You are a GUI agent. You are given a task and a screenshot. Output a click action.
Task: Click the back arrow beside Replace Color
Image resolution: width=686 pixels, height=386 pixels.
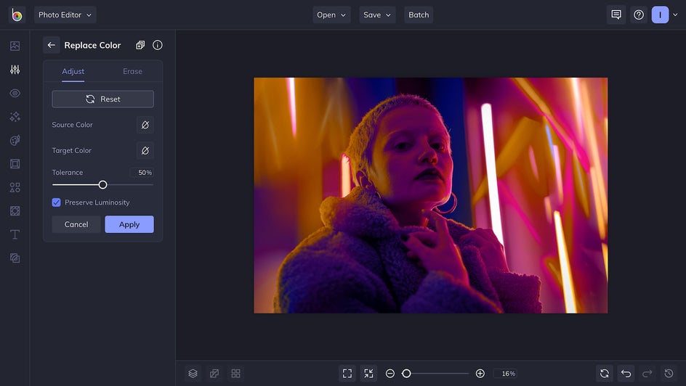pos(51,45)
